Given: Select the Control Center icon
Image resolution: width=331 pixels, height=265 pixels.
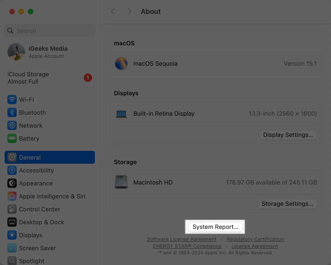Looking at the screenshot, I should 12,209.
